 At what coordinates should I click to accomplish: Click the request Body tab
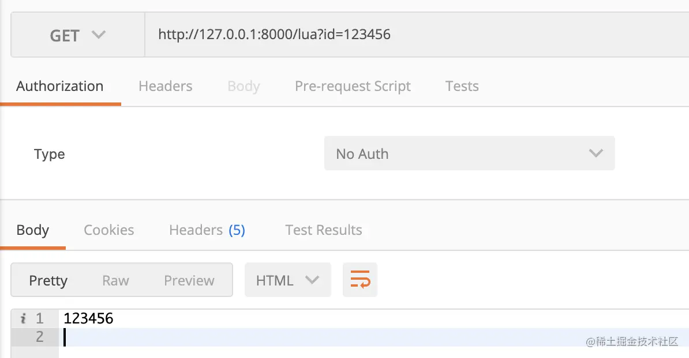coord(244,86)
